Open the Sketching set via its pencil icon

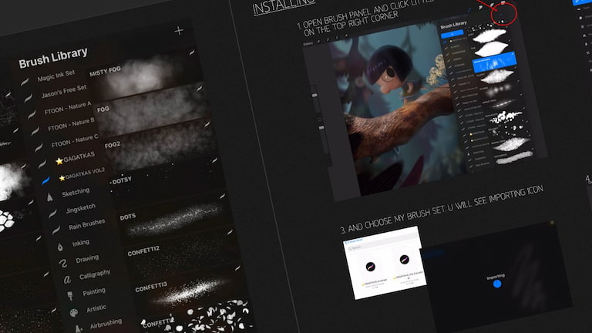tap(50, 197)
